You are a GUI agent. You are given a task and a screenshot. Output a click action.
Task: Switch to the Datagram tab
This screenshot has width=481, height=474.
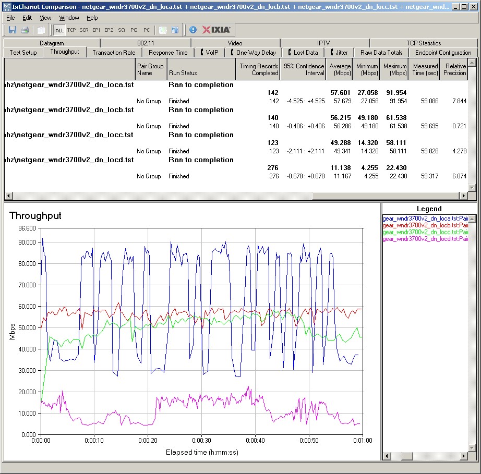[x=52, y=43]
